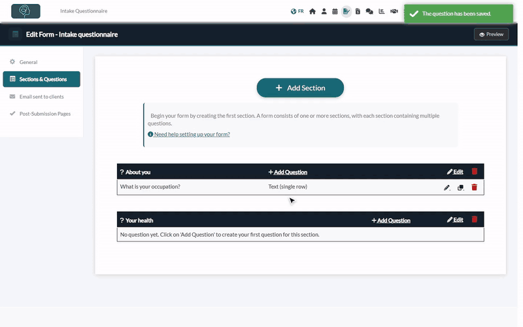
Task: Open the calendar icon
Action: (x=335, y=11)
